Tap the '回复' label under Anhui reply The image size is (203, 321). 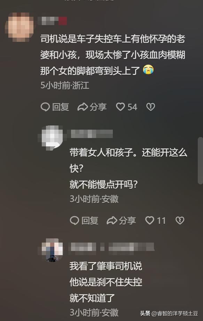(90, 221)
